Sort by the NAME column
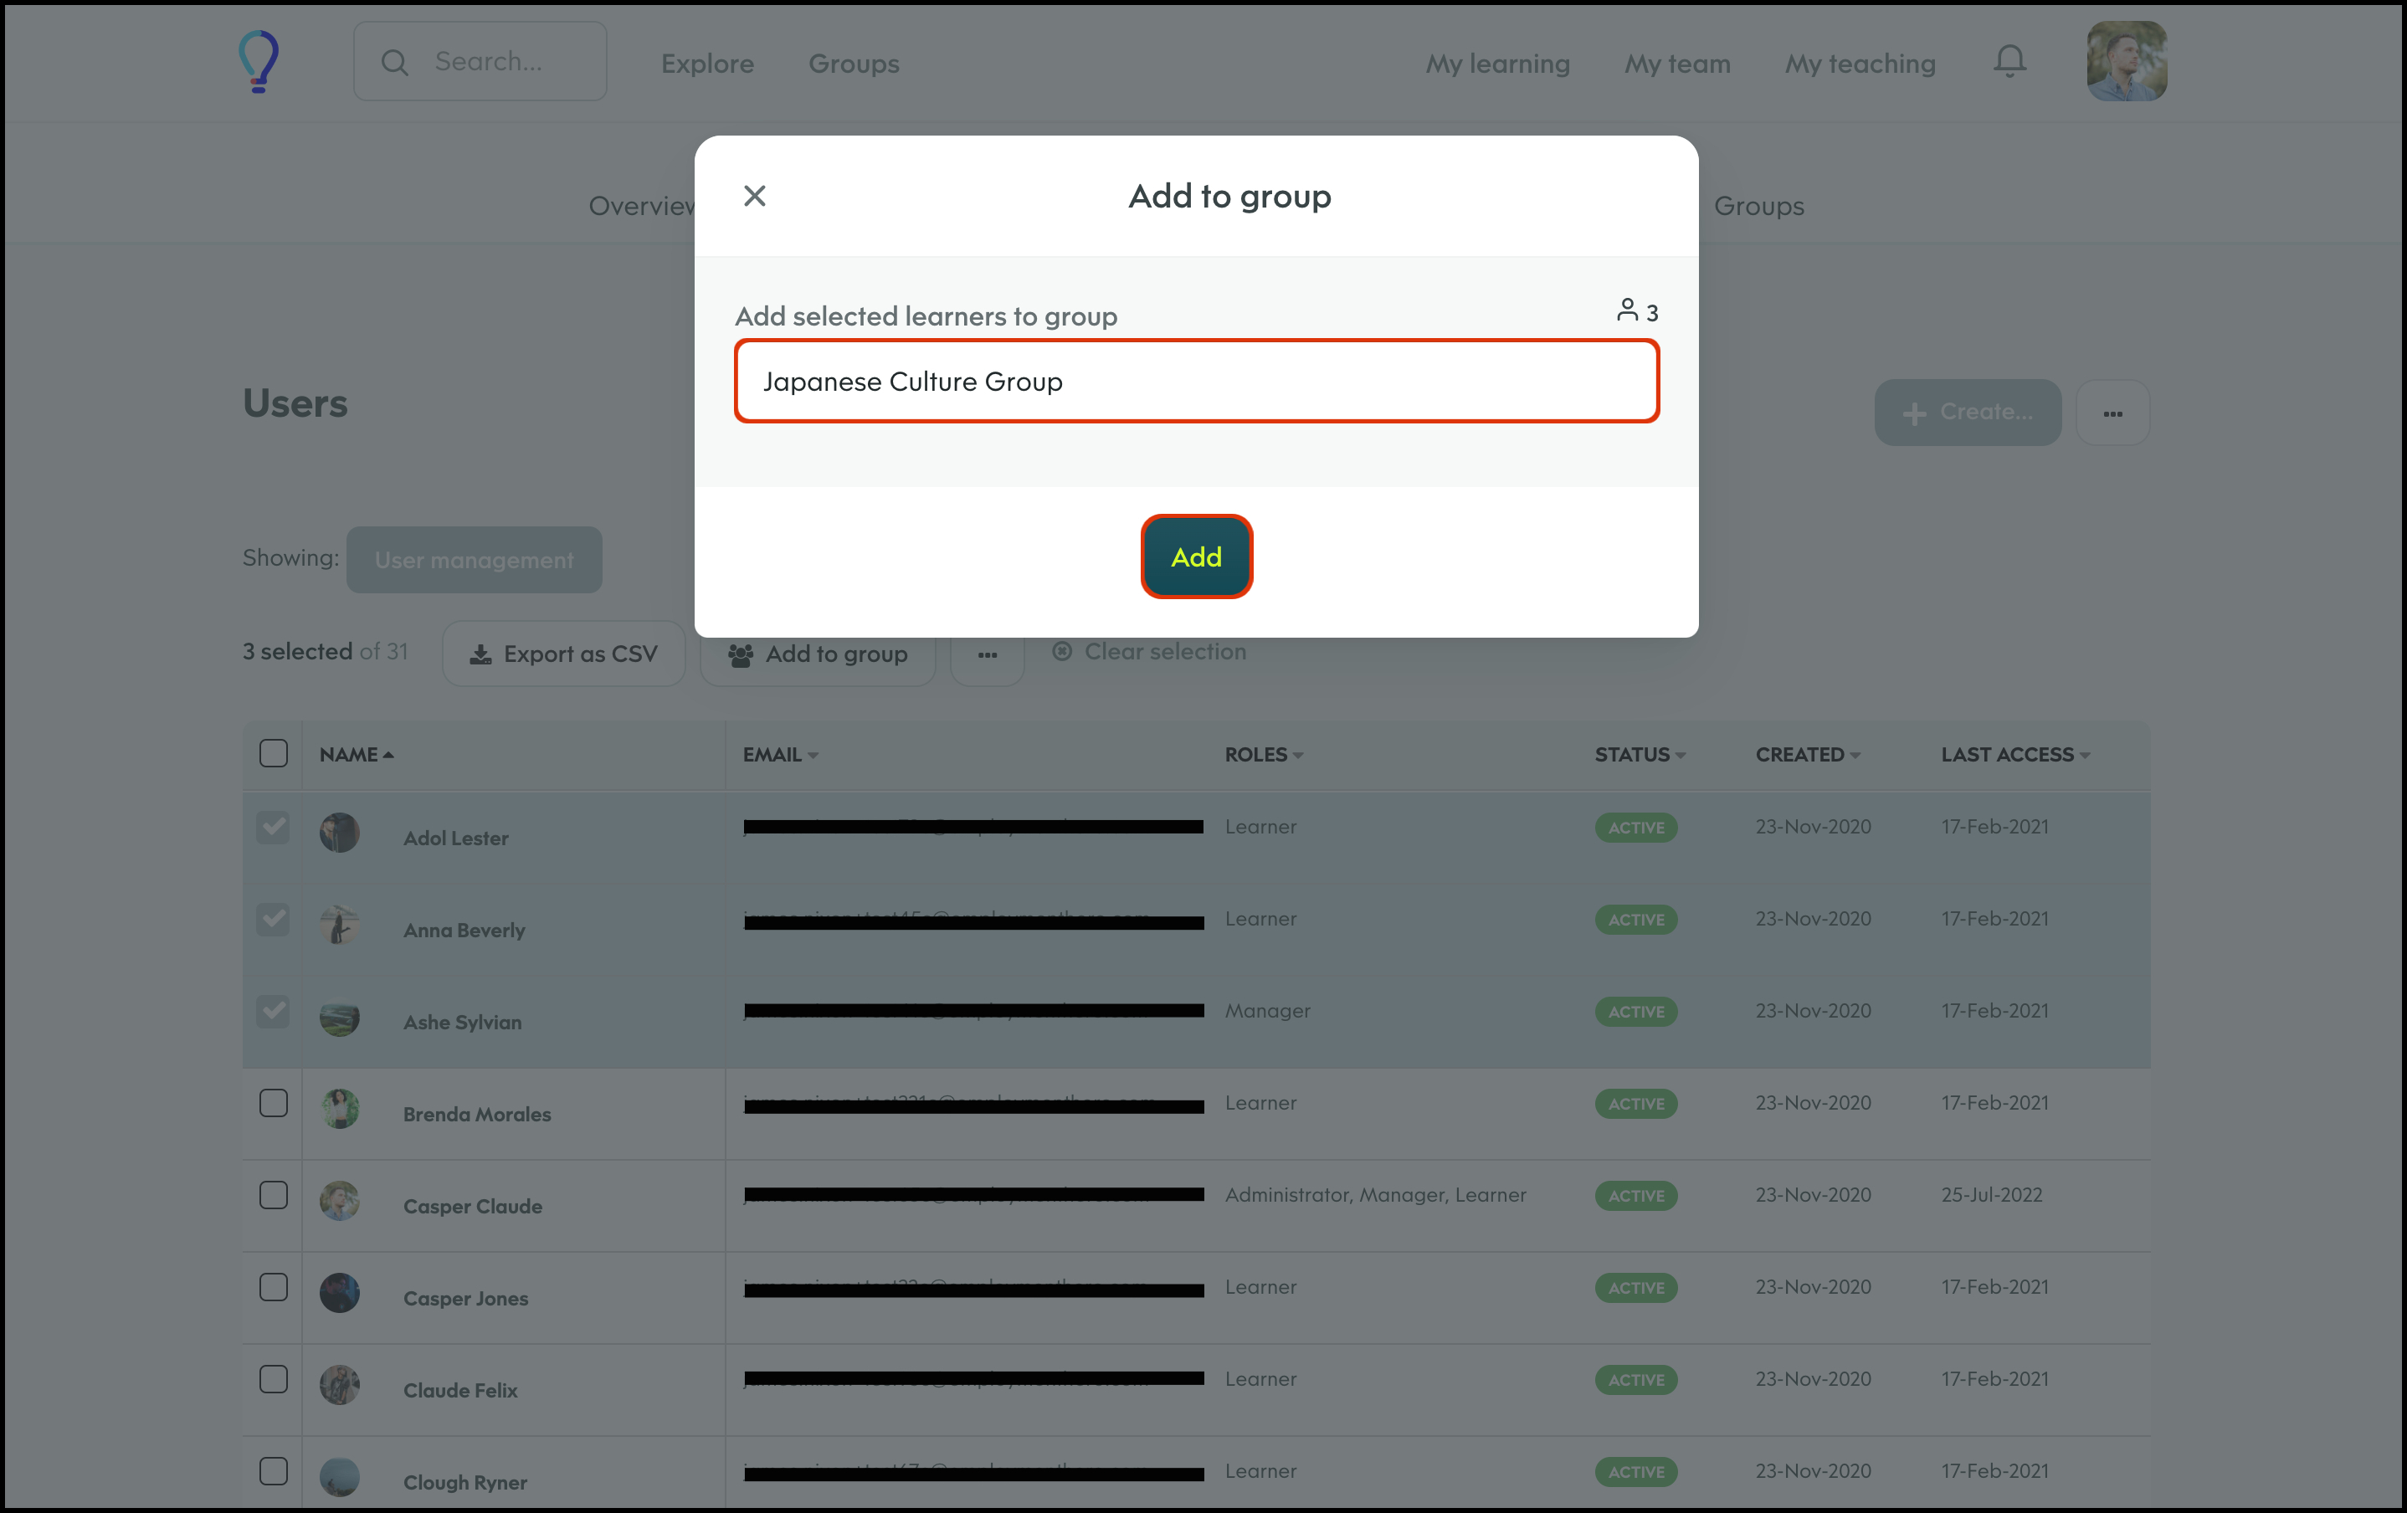Image resolution: width=2407 pixels, height=1513 pixels. 356,755
